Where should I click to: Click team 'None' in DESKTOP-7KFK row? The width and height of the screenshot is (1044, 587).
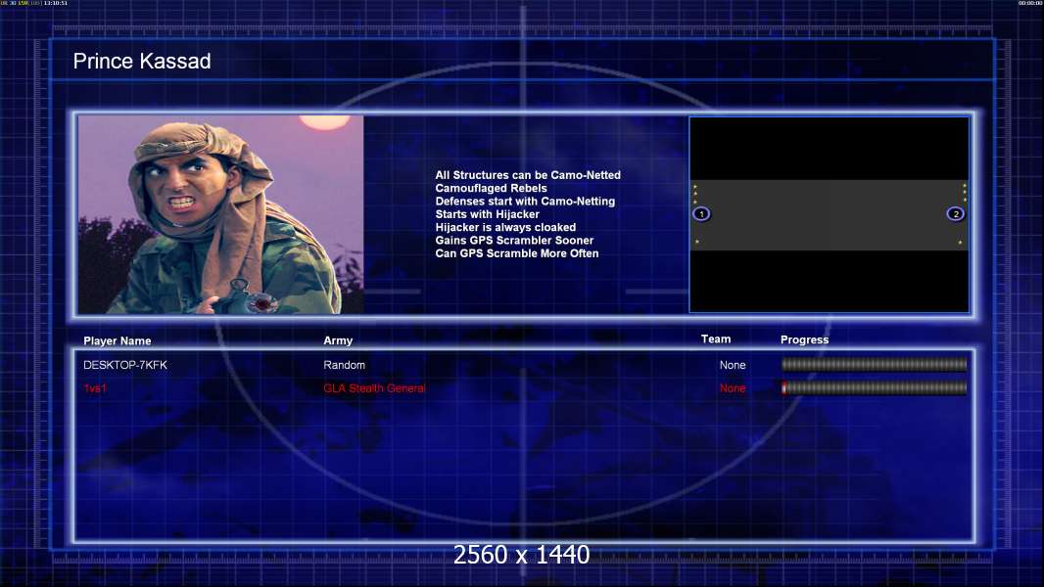(x=733, y=365)
